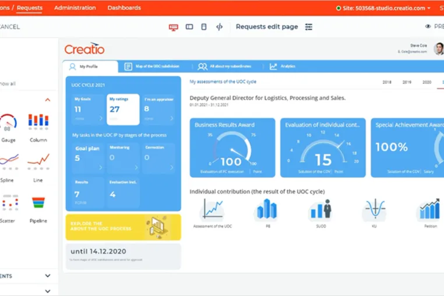Select the 2019 year tab

407,82
